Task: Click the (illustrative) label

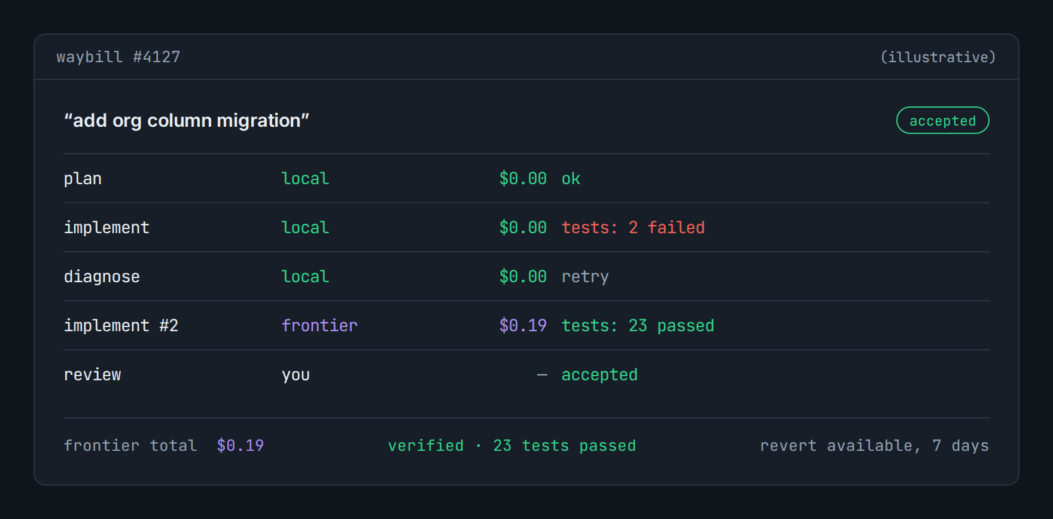Action: (x=938, y=57)
